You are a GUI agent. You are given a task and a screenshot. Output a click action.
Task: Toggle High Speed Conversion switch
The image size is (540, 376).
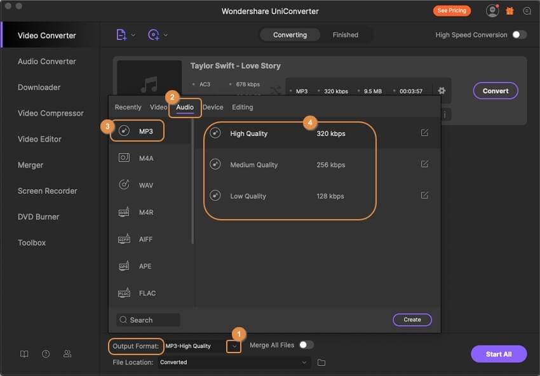click(519, 35)
